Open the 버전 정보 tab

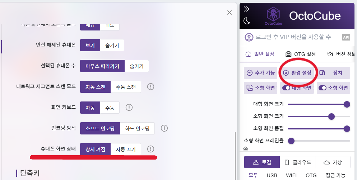point(340,54)
